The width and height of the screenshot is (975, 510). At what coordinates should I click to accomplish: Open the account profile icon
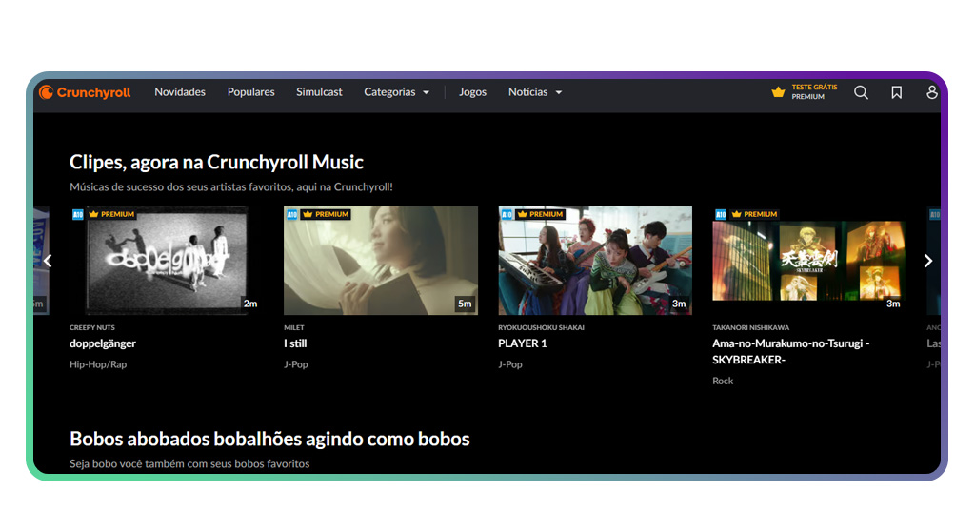click(x=931, y=92)
